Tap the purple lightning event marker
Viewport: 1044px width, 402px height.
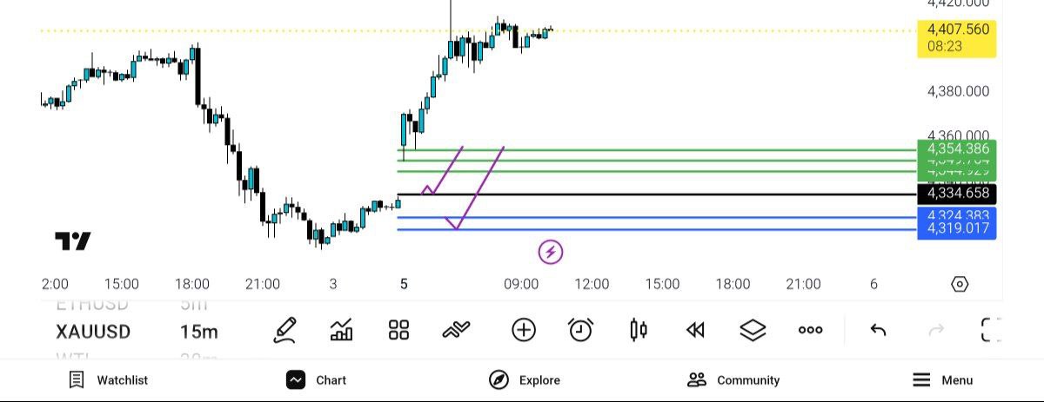coord(550,253)
